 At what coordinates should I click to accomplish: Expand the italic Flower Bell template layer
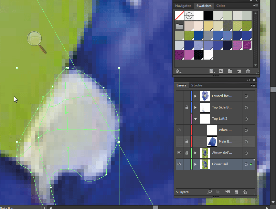[x=195, y=153]
